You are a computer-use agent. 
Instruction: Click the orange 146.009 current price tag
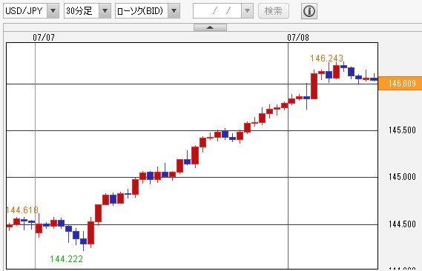click(x=400, y=83)
